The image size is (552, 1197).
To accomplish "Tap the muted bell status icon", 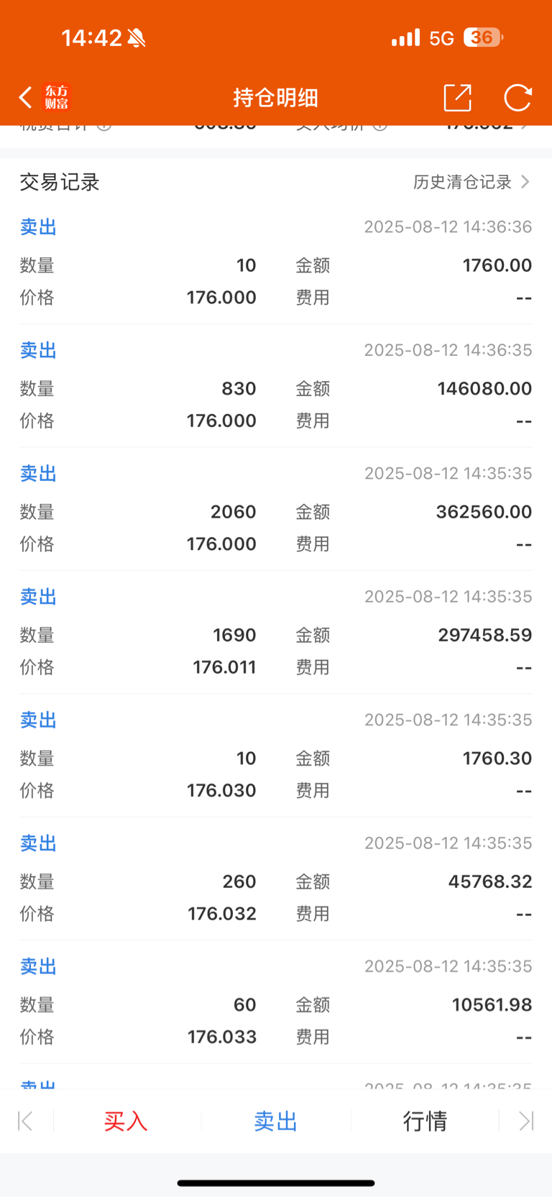I will (x=137, y=38).
